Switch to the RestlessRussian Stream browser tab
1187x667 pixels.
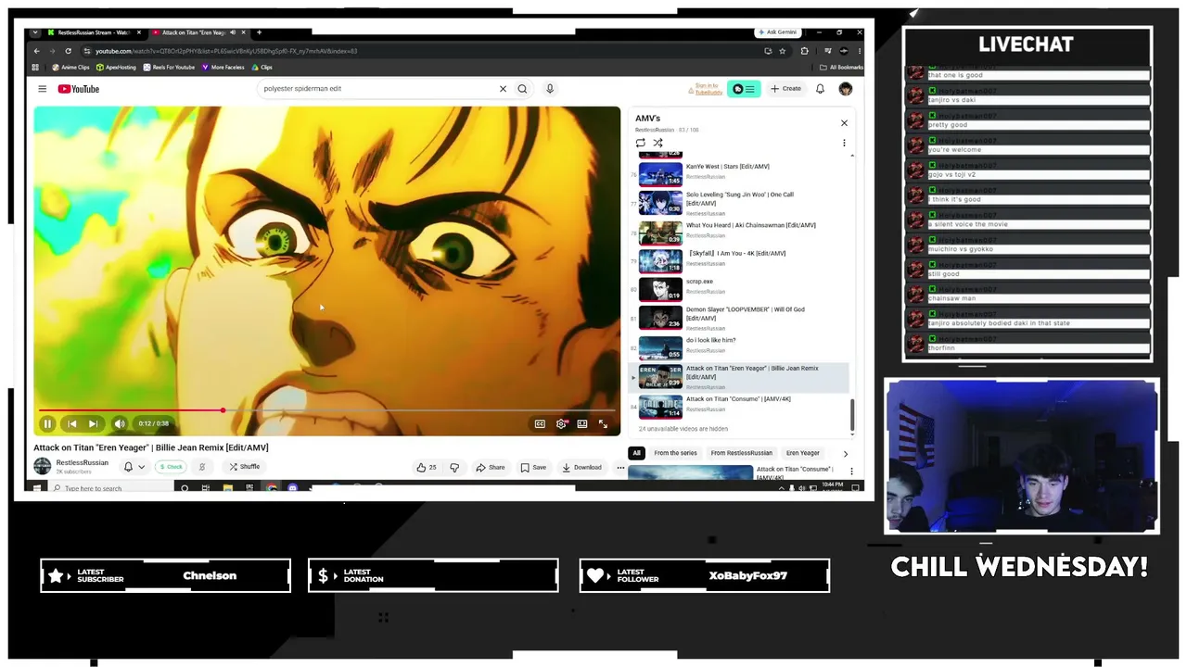point(96,32)
